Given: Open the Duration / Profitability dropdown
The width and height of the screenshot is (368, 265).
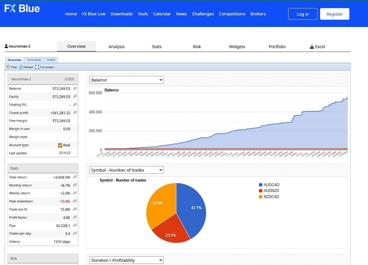Looking at the screenshot, I should [x=126, y=260].
